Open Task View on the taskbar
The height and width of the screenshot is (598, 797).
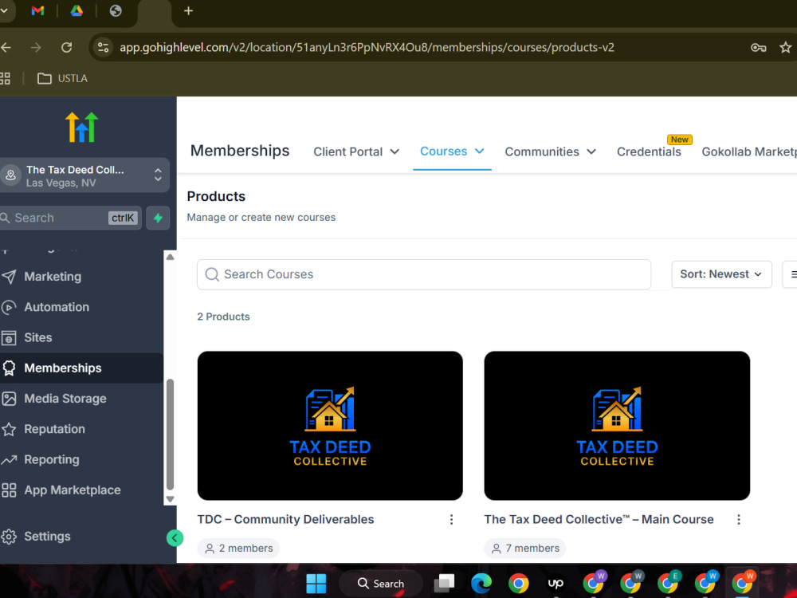pyautogui.click(x=444, y=584)
